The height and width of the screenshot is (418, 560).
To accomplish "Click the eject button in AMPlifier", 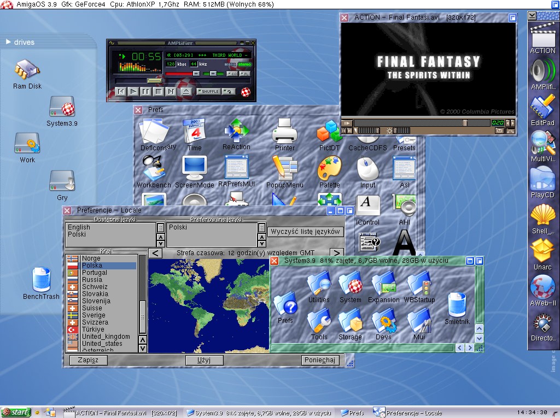I will [186, 91].
